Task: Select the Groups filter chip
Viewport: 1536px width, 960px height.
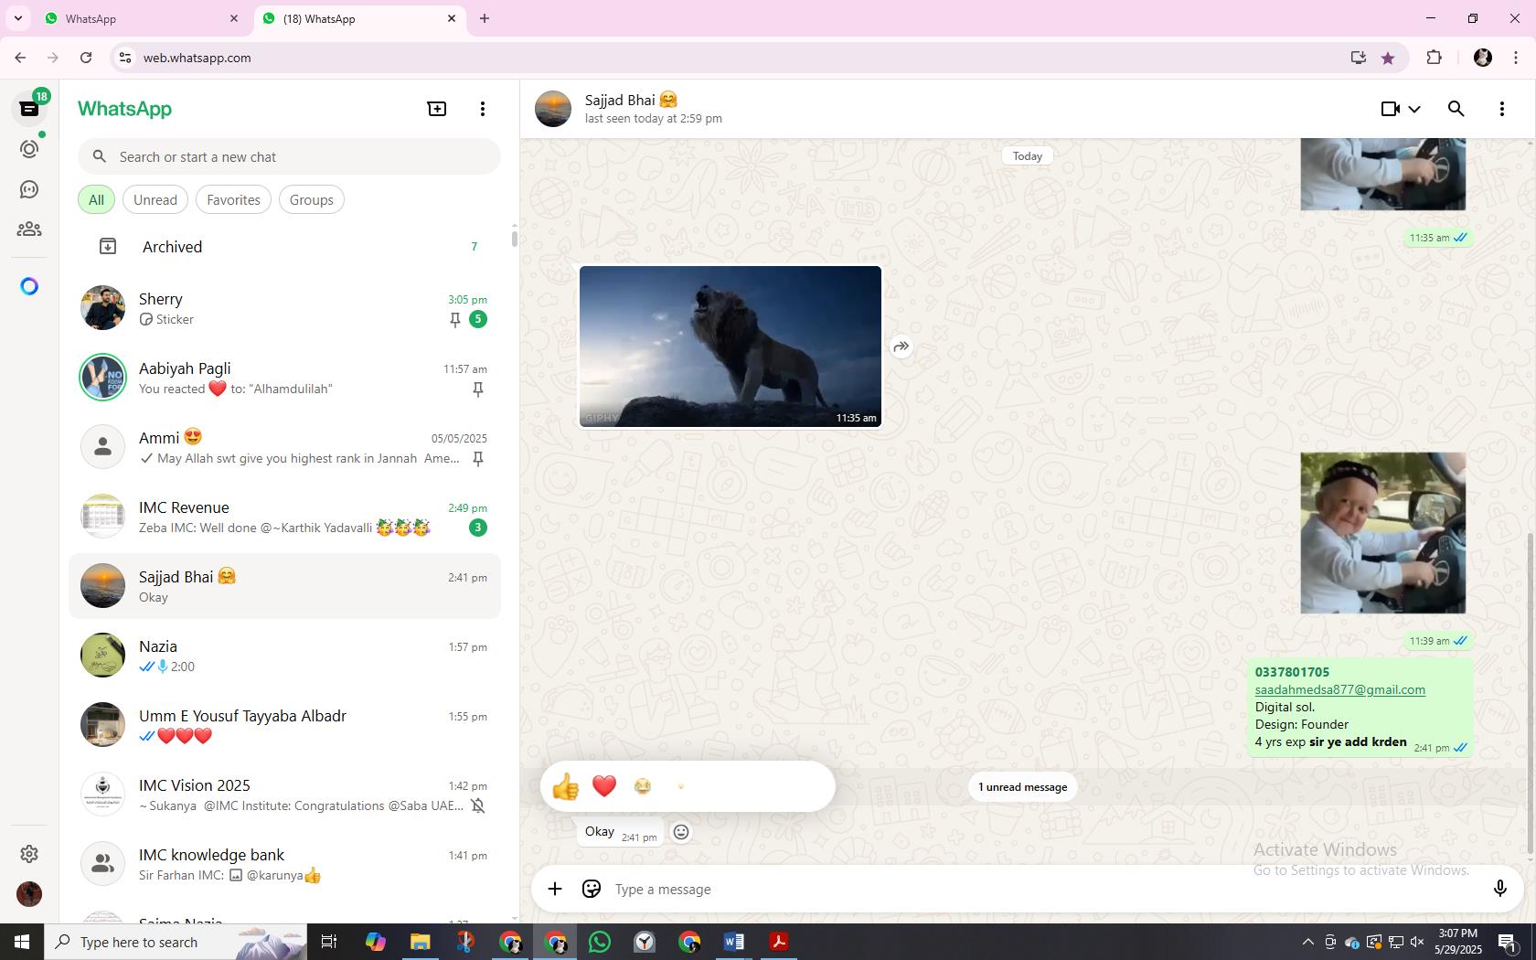Action: click(312, 200)
